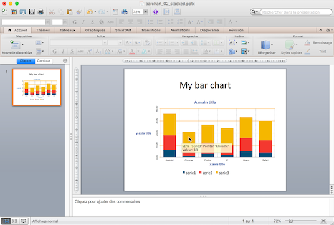This screenshot has width=334, height=225.
Task: Open the font color dropdown arrow
Action: tap(138, 51)
